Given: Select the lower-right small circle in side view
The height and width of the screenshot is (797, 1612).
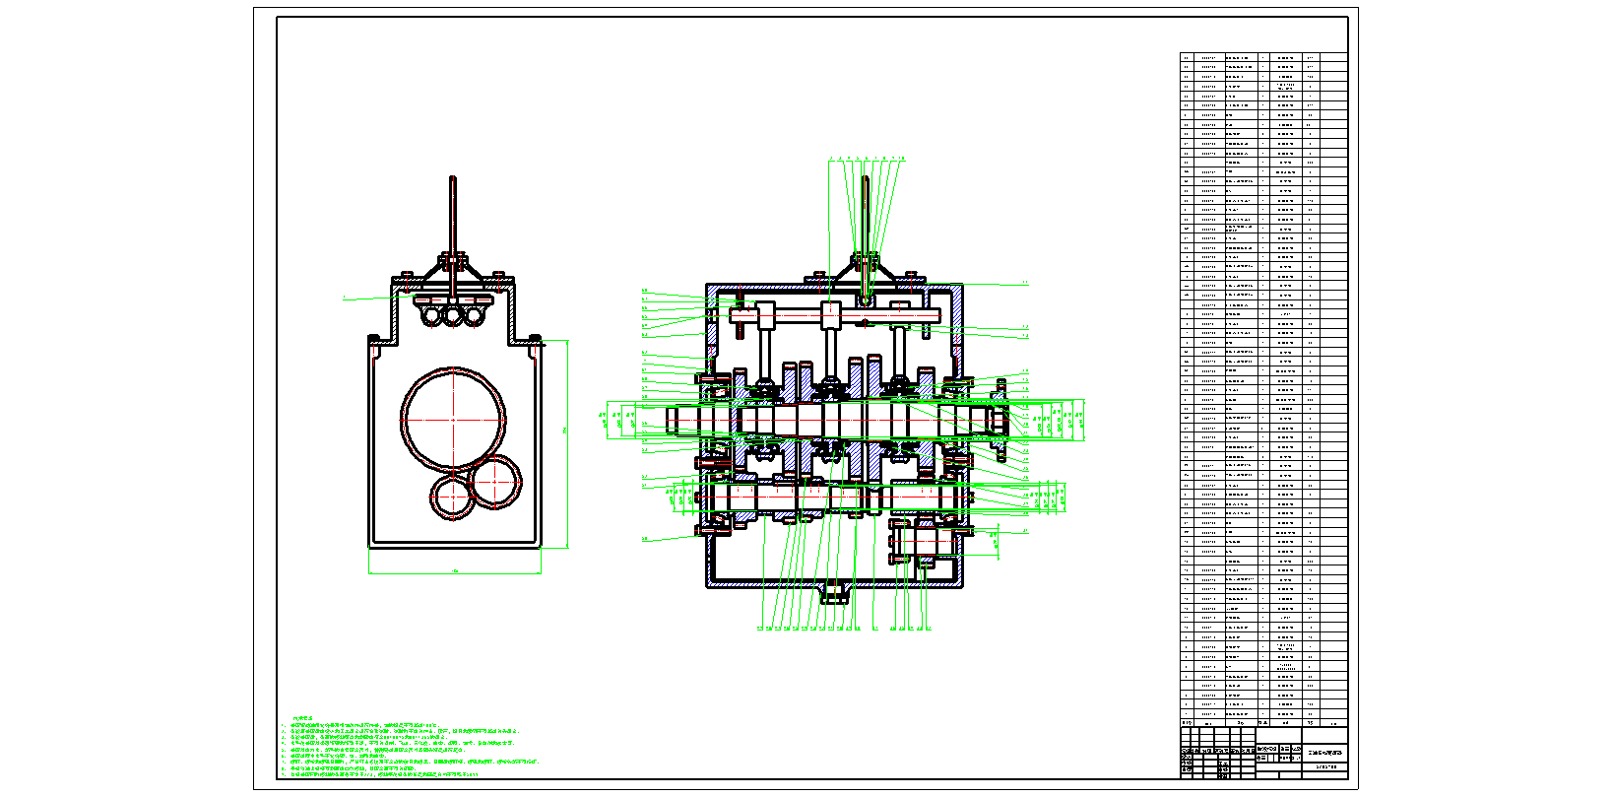Looking at the screenshot, I should [496, 482].
